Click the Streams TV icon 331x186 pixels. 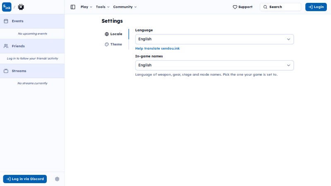pyautogui.click(x=6, y=71)
